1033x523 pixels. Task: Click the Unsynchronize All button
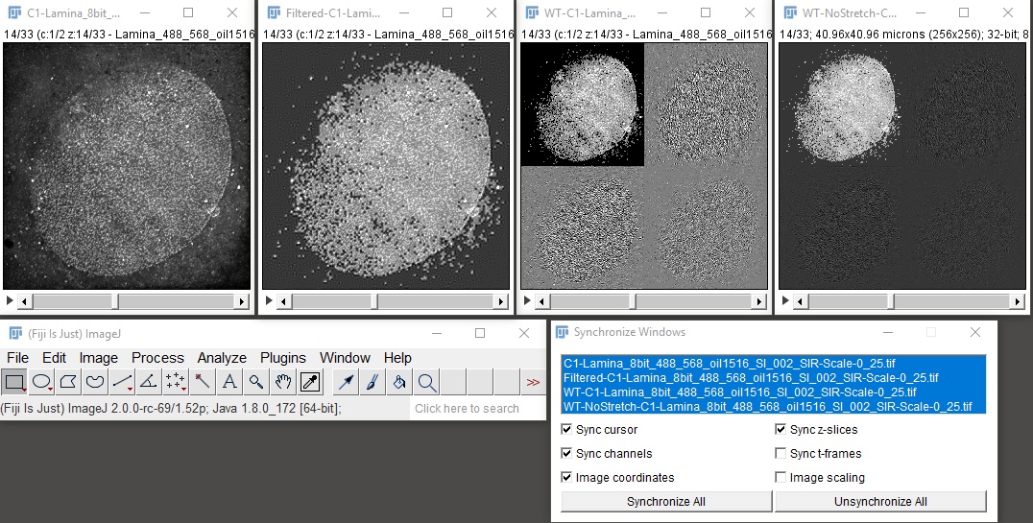(x=880, y=501)
